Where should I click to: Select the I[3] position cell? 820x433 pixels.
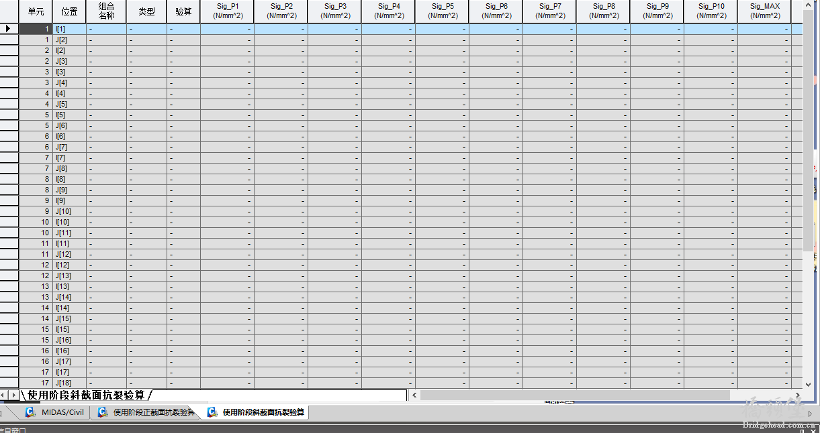(69, 72)
